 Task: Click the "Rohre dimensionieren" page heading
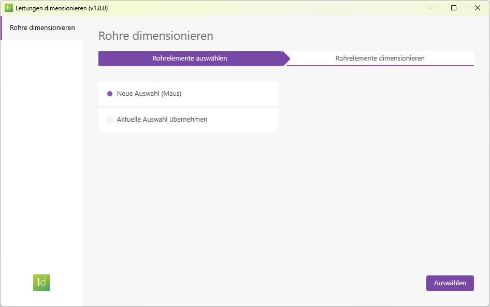click(x=155, y=36)
